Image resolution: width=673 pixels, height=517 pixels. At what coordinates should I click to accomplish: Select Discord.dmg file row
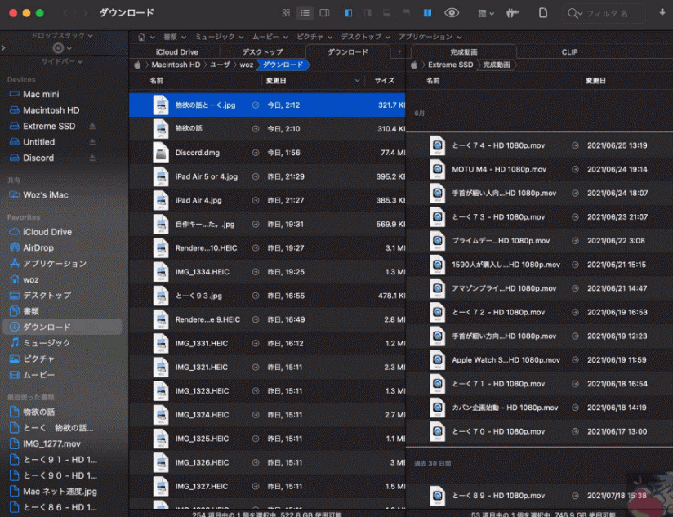[267, 153]
